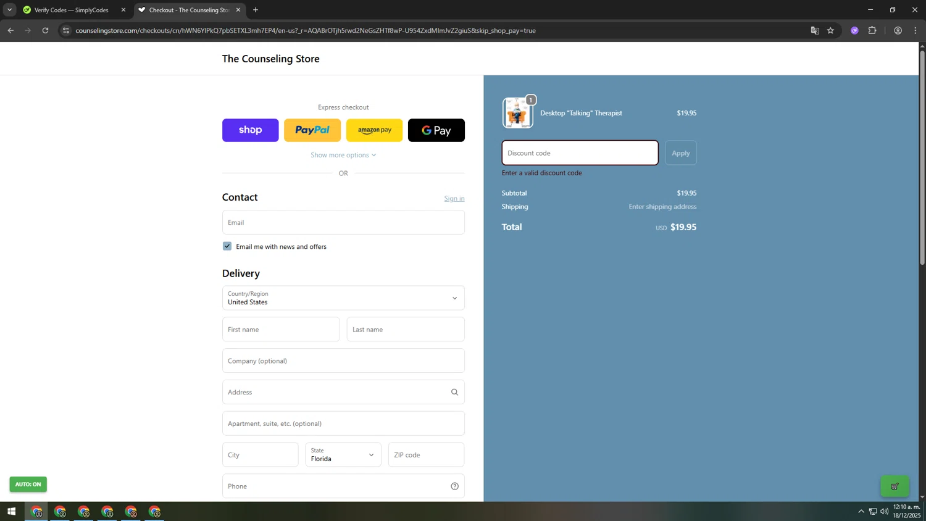This screenshot has height=521, width=926.
Task: Open the State dropdown showing Florida
Action: pyautogui.click(x=343, y=455)
